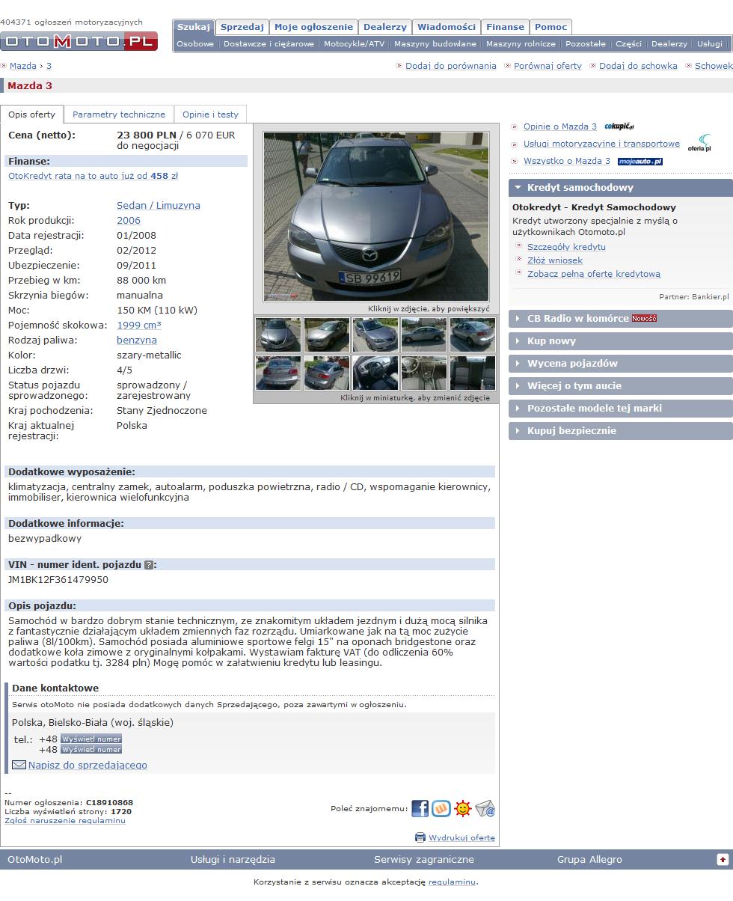Viewport: 733px width, 901px height.
Task: Expand Pozostałe modele tej marki section
Action: [x=621, y=408]
